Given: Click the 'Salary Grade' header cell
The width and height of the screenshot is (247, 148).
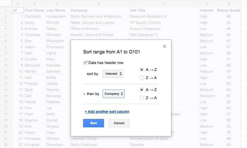Looking at the screenshot, I should point(229,10).
